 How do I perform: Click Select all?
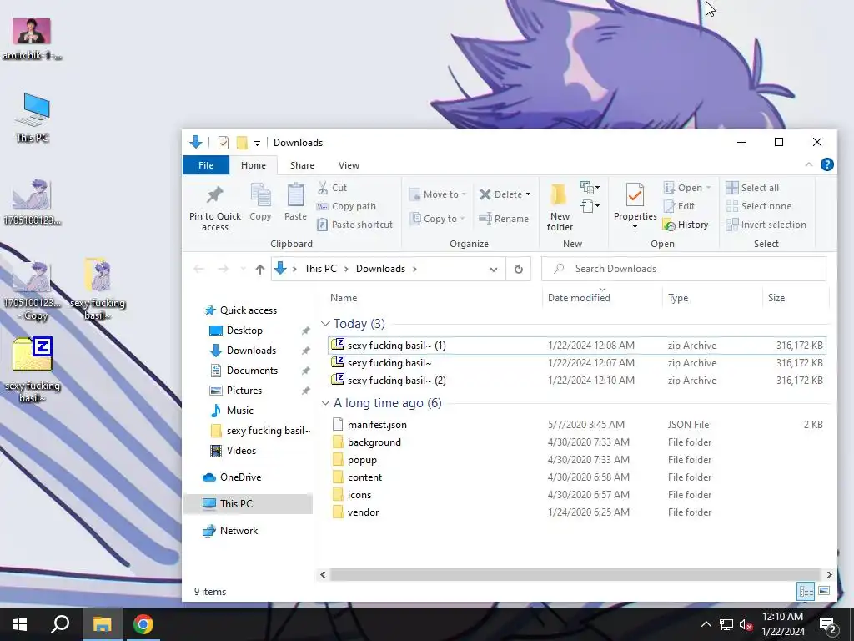pos(752,188)
